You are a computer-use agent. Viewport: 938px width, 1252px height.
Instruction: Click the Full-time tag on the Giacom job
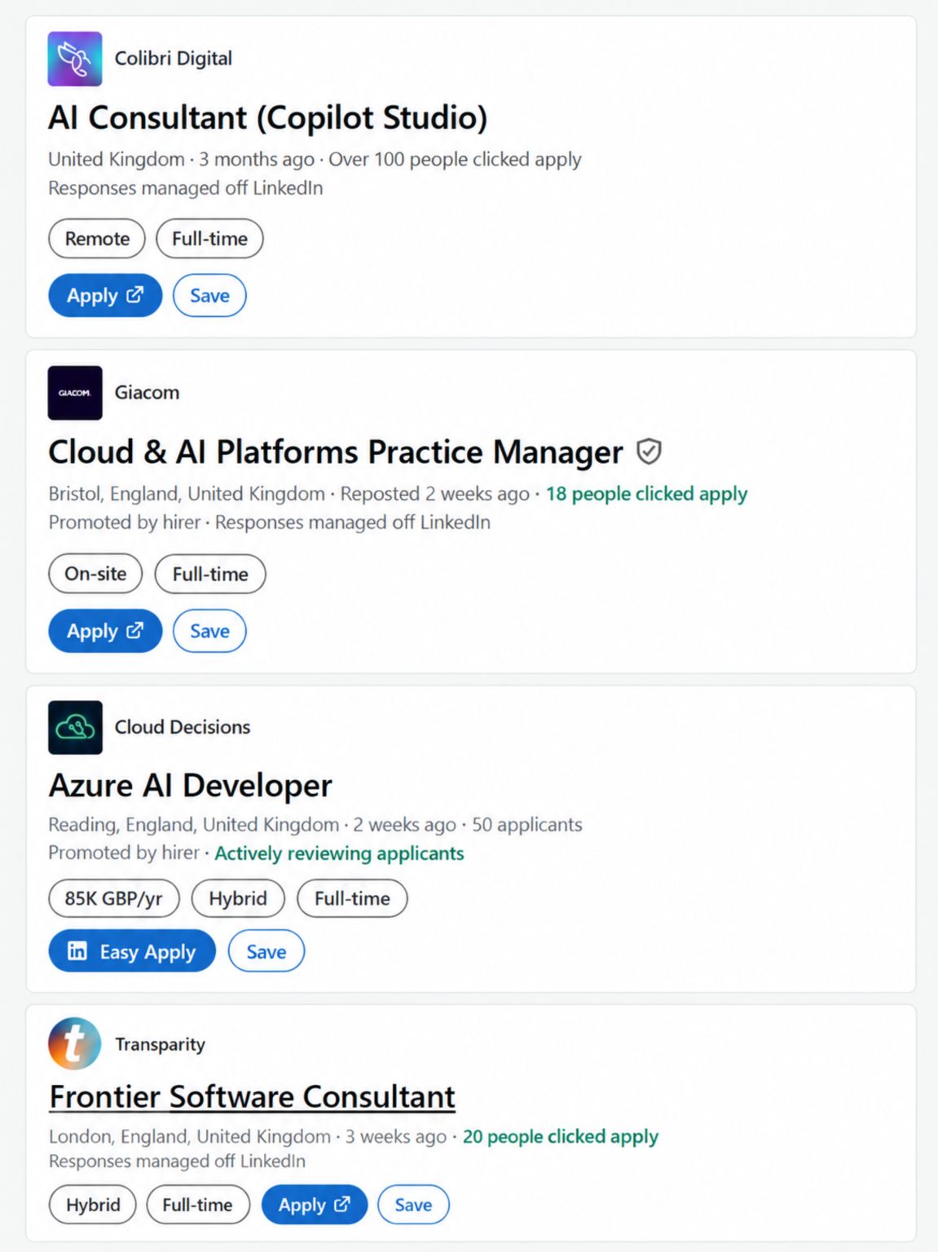(x=210, y=574)
